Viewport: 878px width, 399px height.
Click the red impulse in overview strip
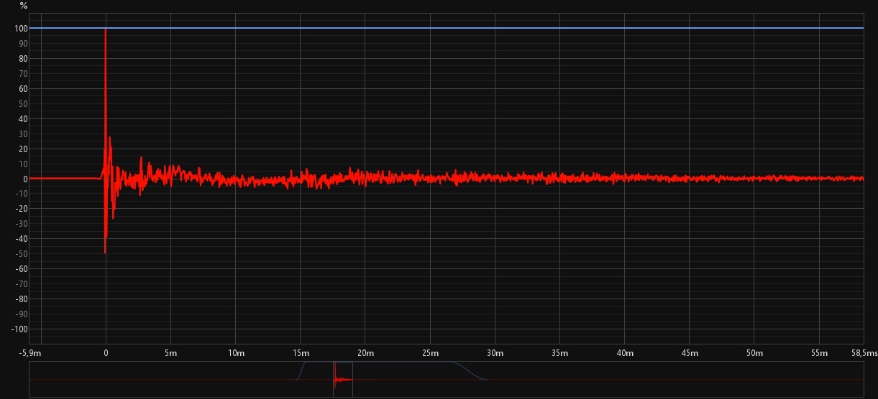click(x=335, y=378)
